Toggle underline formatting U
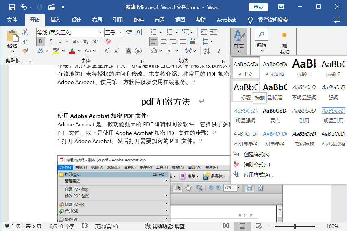347x231 pixels. coord(60,41)
